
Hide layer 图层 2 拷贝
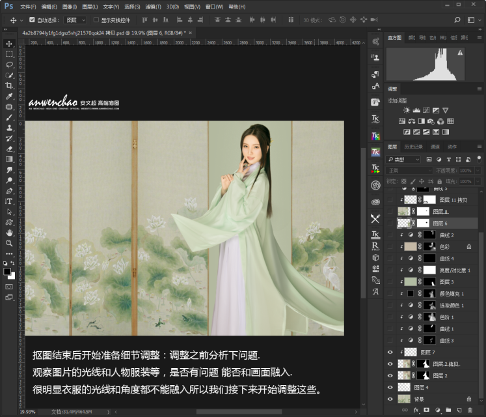coord(390,364)
